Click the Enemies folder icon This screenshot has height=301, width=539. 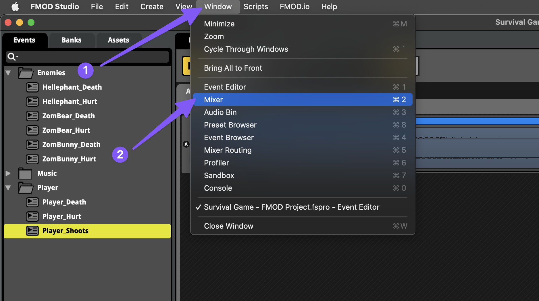point(26,73)
